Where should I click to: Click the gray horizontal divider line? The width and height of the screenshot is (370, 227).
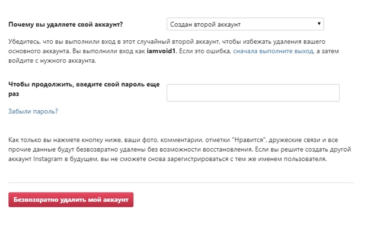[181, 183]
